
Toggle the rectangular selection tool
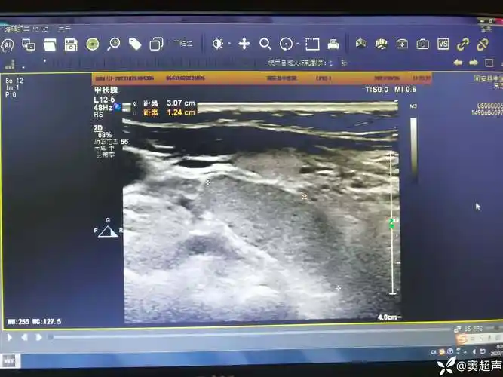[x=311, y=44]
